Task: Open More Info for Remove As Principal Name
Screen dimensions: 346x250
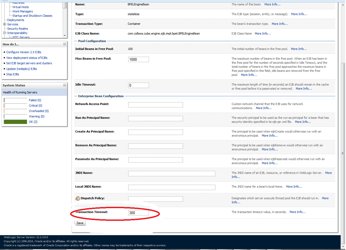Action: (270, 149)
